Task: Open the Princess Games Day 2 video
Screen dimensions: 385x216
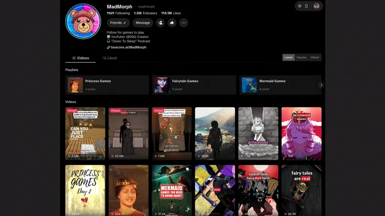Action: pos(85,190)
